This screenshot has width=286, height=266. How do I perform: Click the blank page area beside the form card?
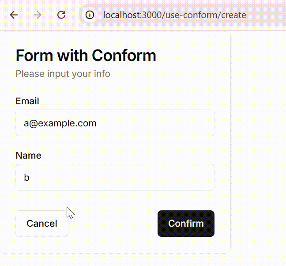[x=258, y=142]
